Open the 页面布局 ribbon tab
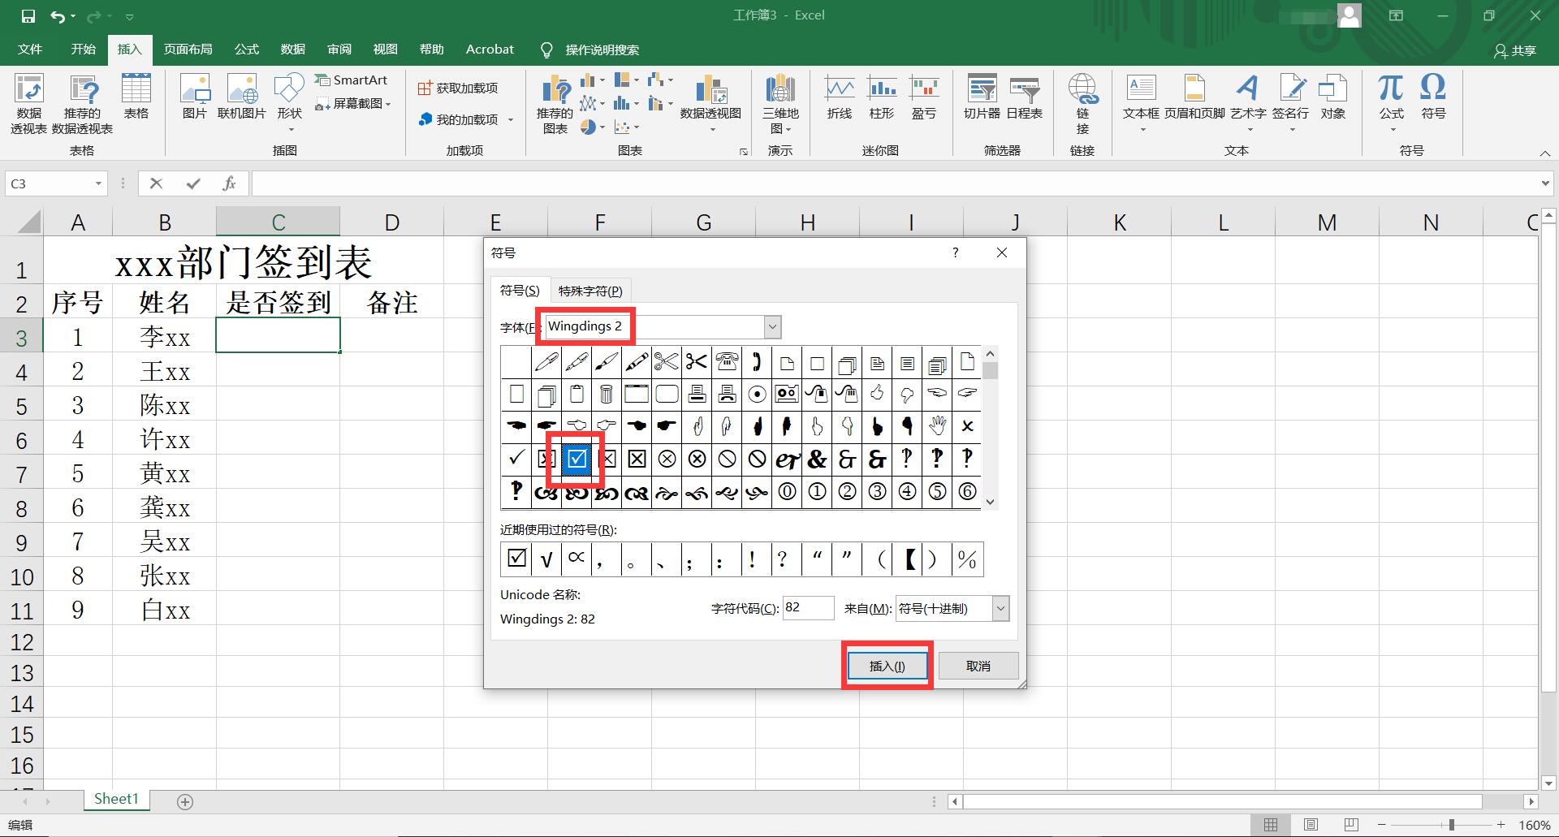Viewport: 1559px width, 837px height. 188,50
